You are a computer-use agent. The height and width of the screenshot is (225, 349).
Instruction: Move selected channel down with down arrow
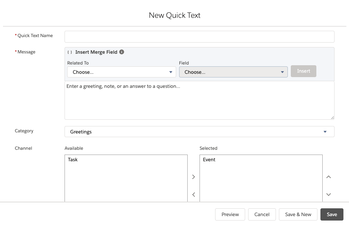(x=328, y=194)
